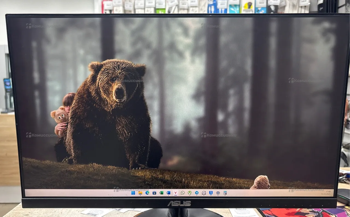Open the Windows Start menu

click(133, 193)
